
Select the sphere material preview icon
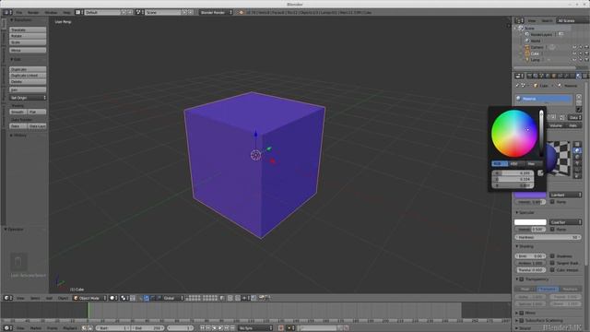(x=578, y=150)
